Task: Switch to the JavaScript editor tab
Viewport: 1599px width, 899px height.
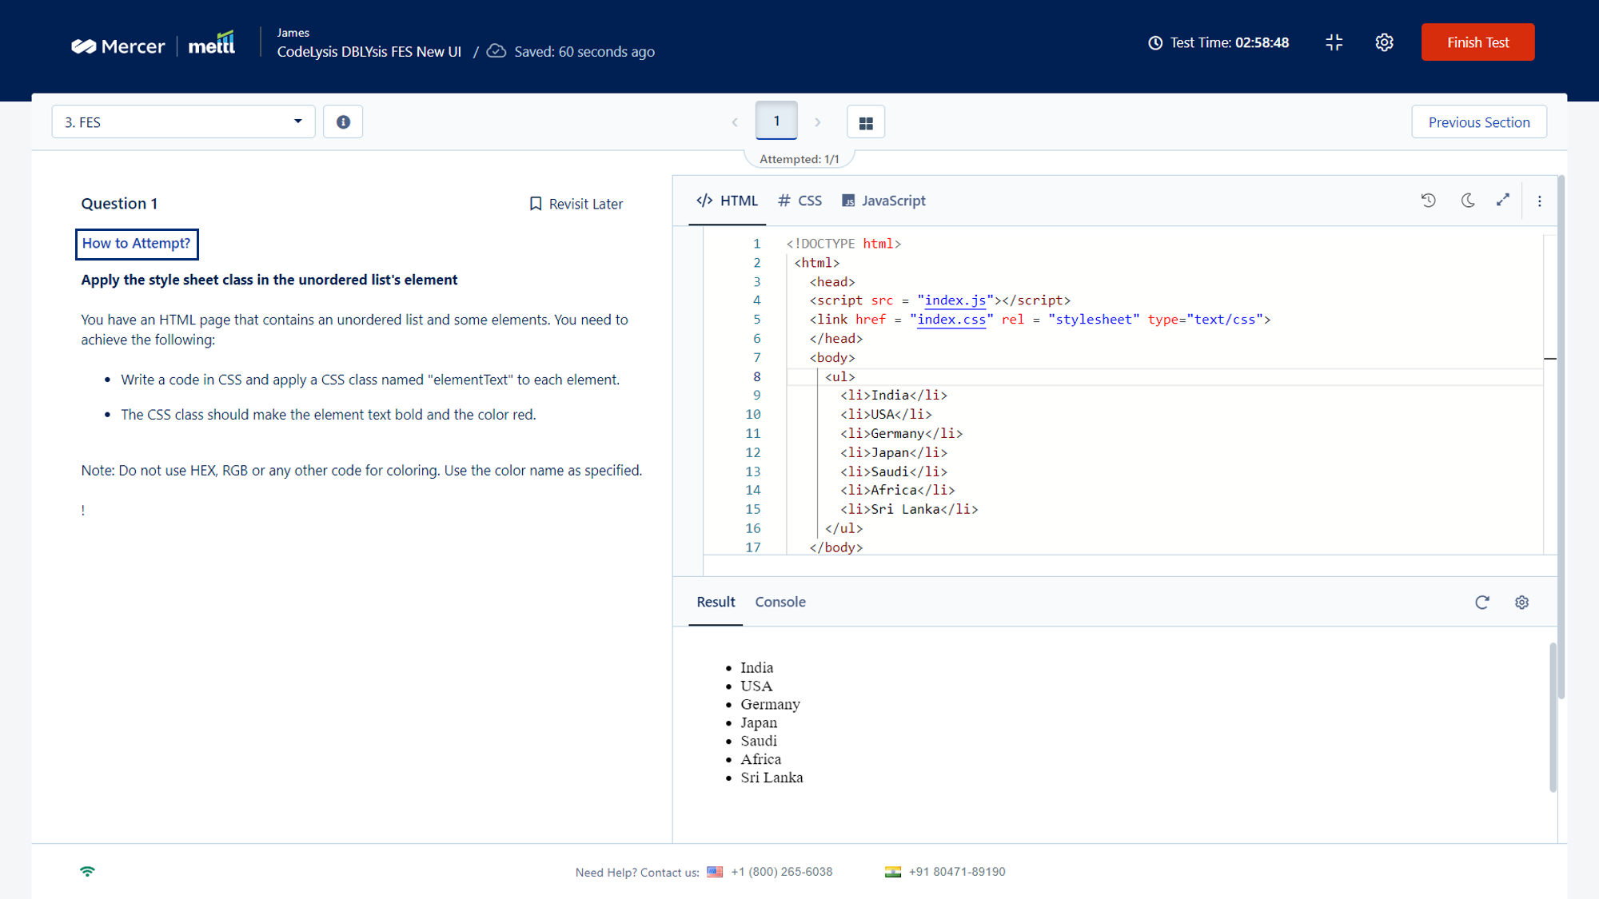Action: [883, 201]
